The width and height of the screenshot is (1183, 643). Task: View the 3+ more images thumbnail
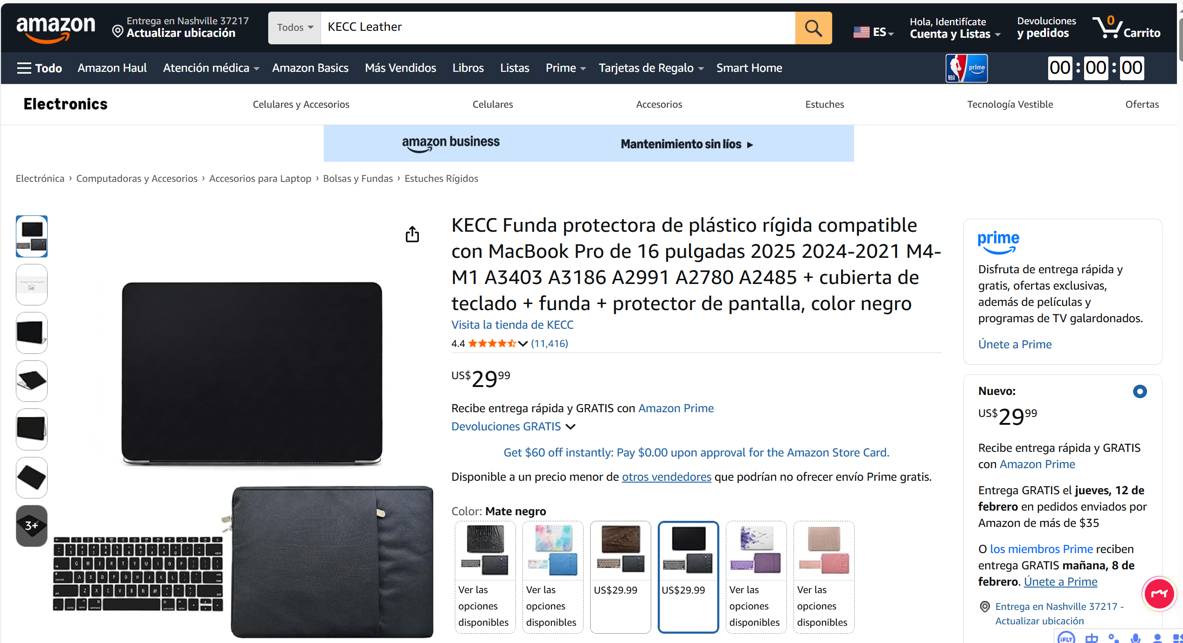tap(32, 525)
